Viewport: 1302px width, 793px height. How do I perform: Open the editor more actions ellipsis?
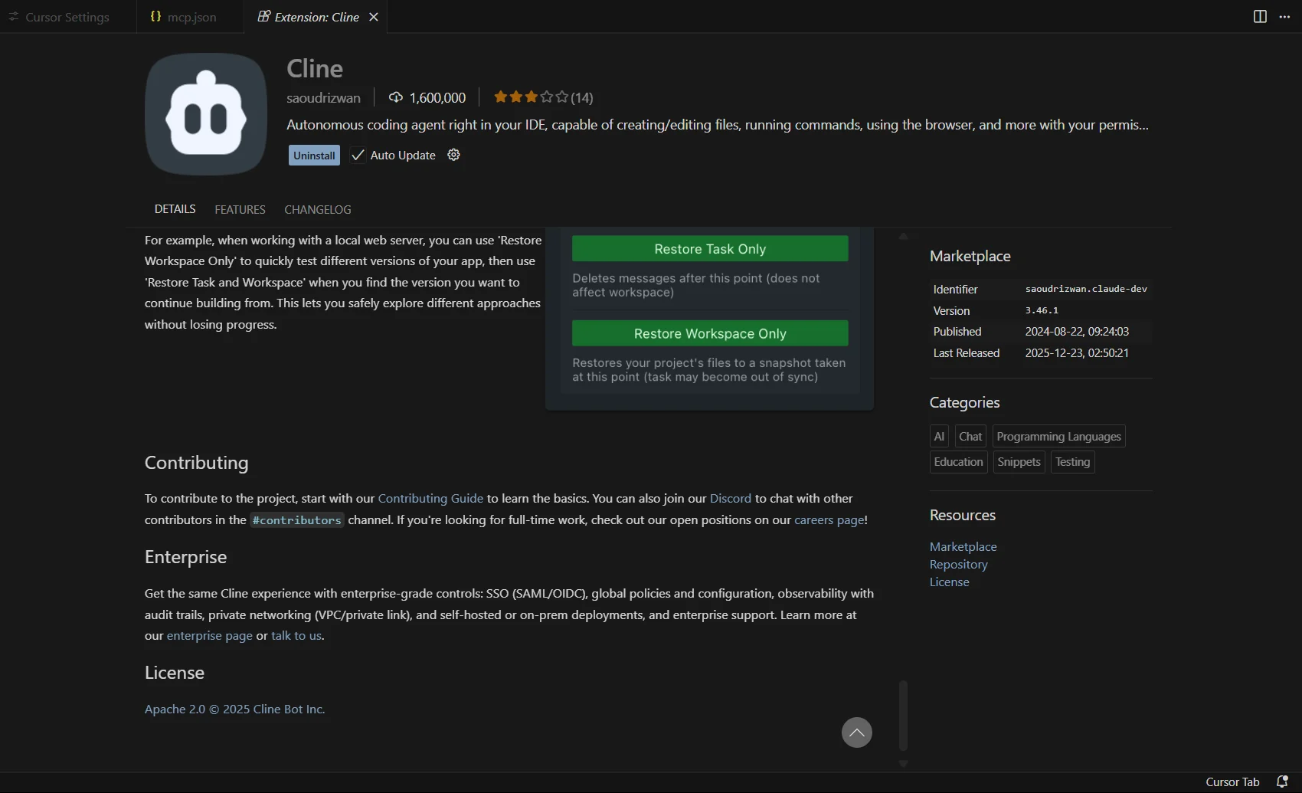coord(1284,17)
